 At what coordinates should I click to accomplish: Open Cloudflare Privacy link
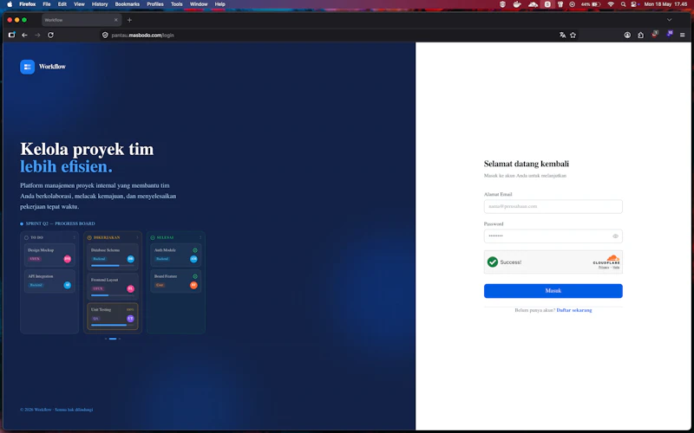pyautogui.click(x=603, y=268)
